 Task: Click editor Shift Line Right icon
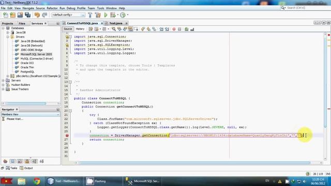(167, 29)
